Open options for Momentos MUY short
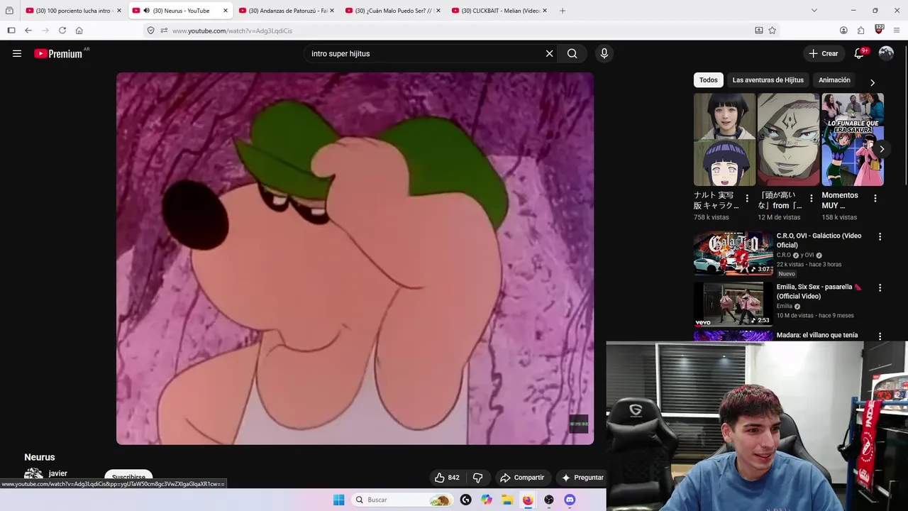The height and width of the screenshot is (511, 908). [875, 199]
